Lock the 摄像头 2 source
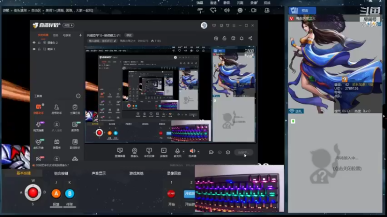Viewport: 387px width, 217px height. pyautogui.click(x=39, y=42)
